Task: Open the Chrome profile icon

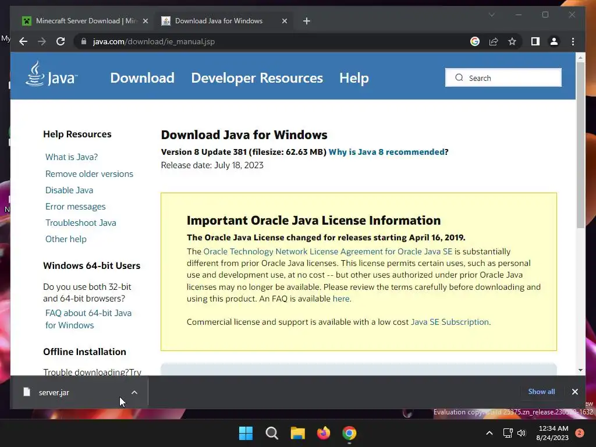Action: (x=554, y=41)
